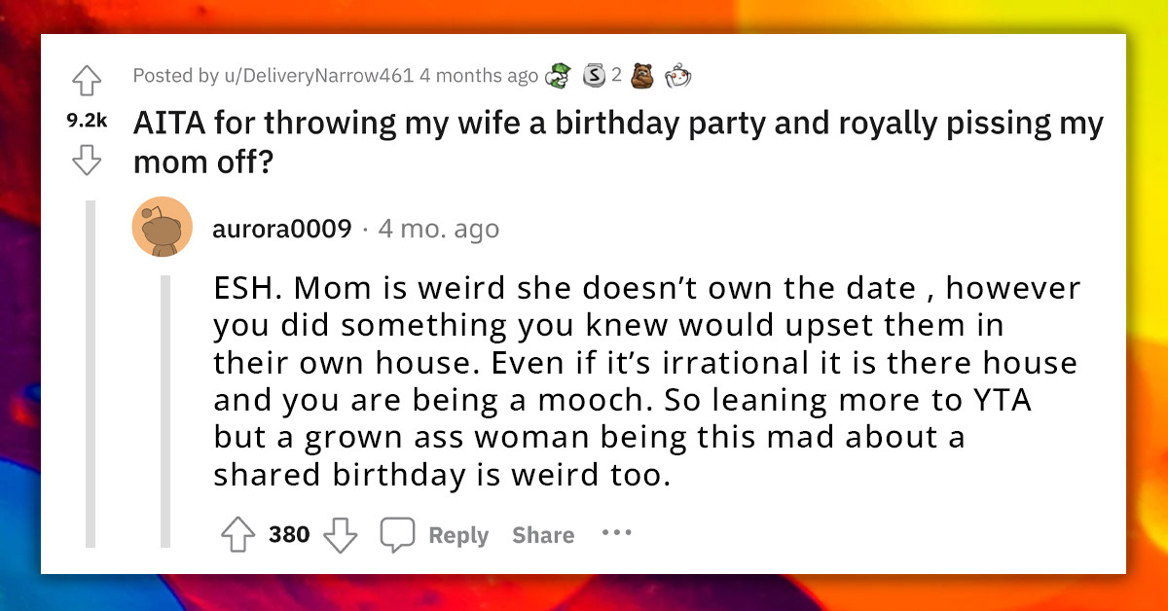The height and width of the screenshot is (611, 1168).
Task: Upvote aurora0009's comment with the arrow icon
Action: [237, 533]
